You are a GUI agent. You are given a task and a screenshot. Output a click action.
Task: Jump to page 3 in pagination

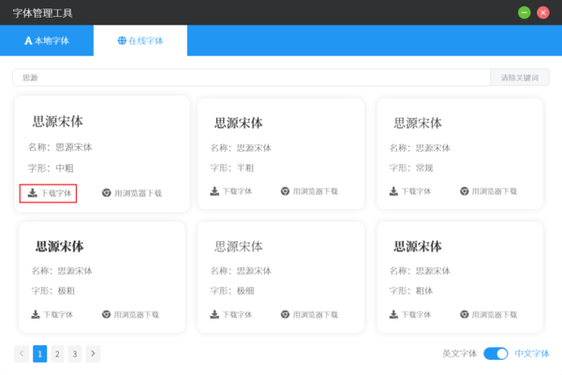click(x=75, y=353)
